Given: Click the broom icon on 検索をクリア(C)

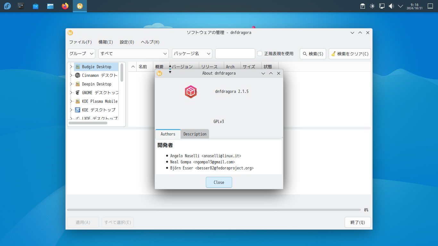Looking at the screenshot, I should pos(333,54).
